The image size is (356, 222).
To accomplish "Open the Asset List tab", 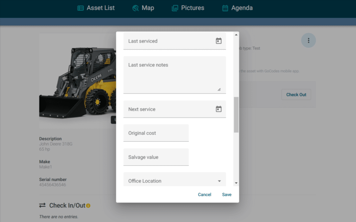I will coord(100,8).
